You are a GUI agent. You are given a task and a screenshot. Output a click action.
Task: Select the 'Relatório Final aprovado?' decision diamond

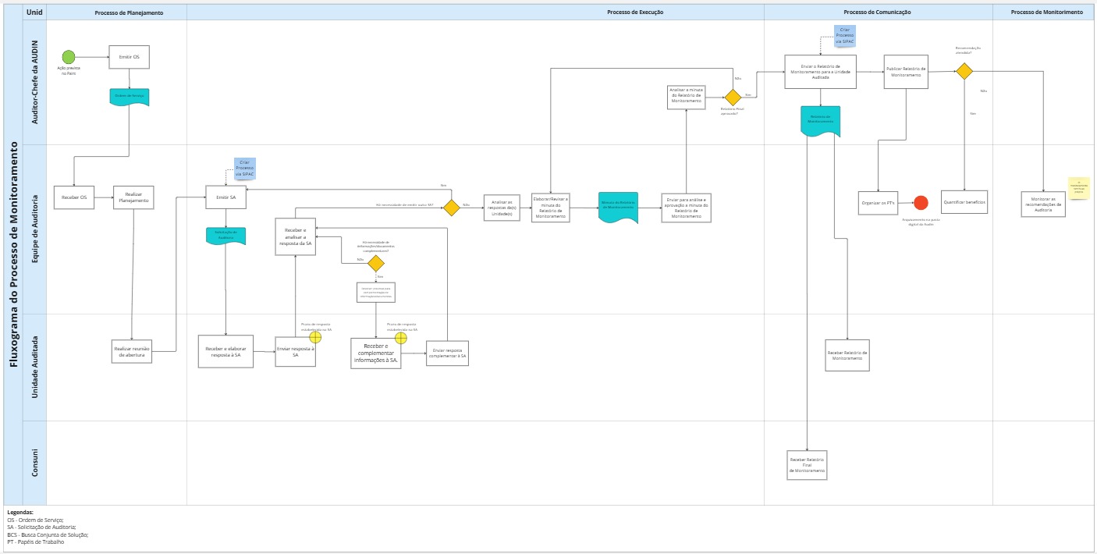(732, 98)
